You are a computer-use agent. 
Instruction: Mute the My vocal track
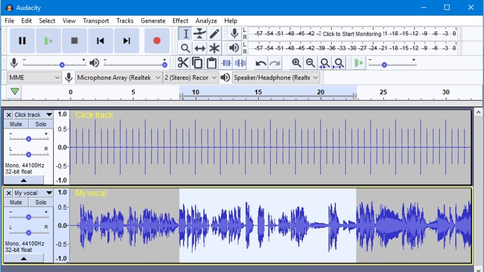pyautogui.click(x=16, y=202)
